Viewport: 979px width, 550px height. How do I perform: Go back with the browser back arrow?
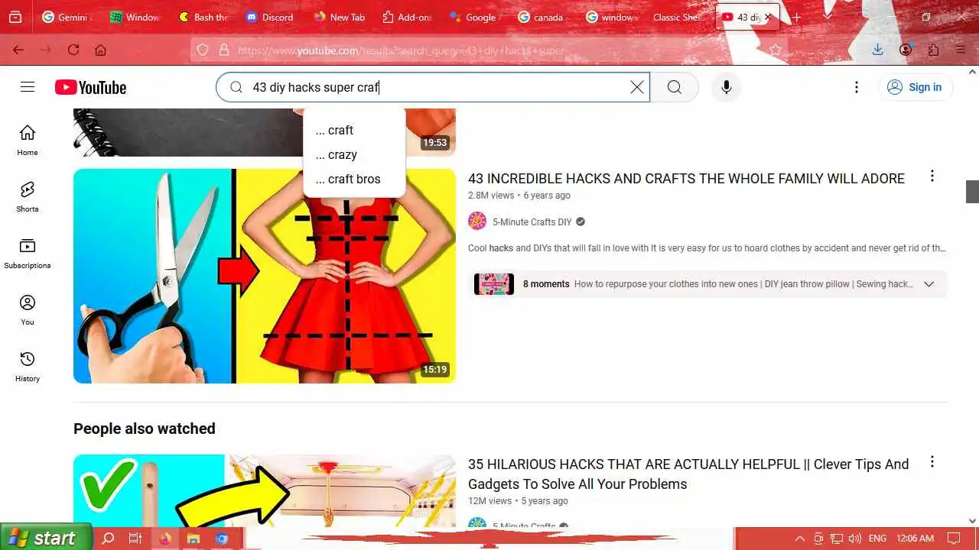(x=18, y=50)
